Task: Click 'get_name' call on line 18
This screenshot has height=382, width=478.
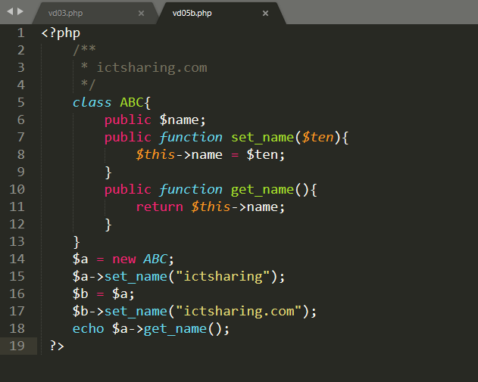Action: pos(175,329)
